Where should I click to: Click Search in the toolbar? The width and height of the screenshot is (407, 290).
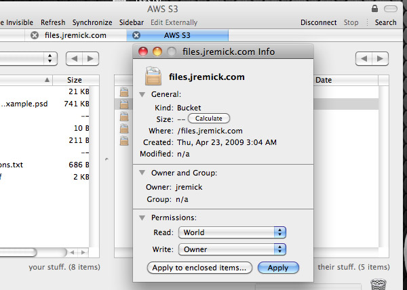[x=385, y=22]
